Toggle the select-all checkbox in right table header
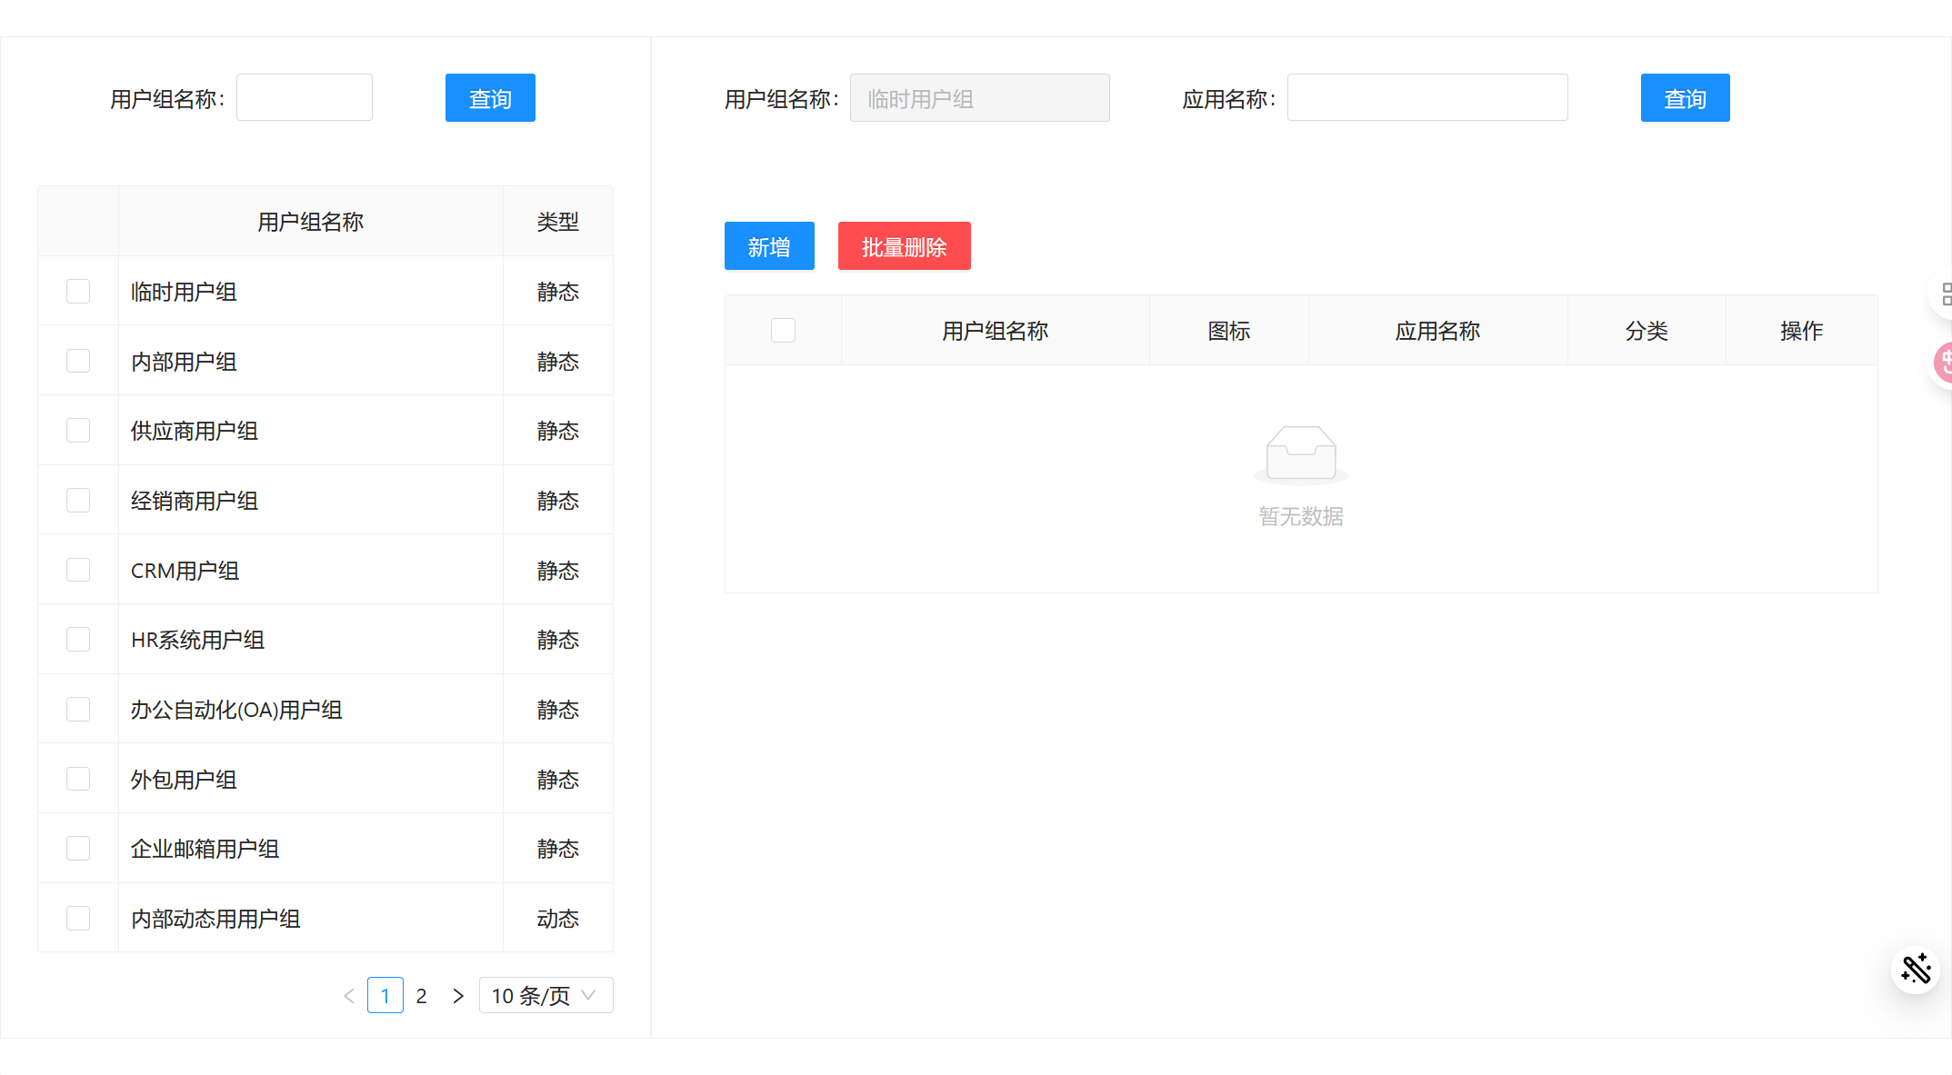Viewport: 1952px width, 1075px height. click(x=783, y=330)
